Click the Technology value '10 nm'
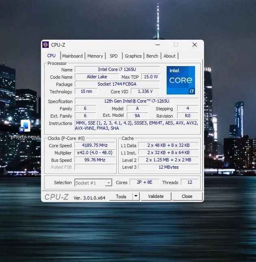This screenshot has height=262, width=256. (86, 91)
